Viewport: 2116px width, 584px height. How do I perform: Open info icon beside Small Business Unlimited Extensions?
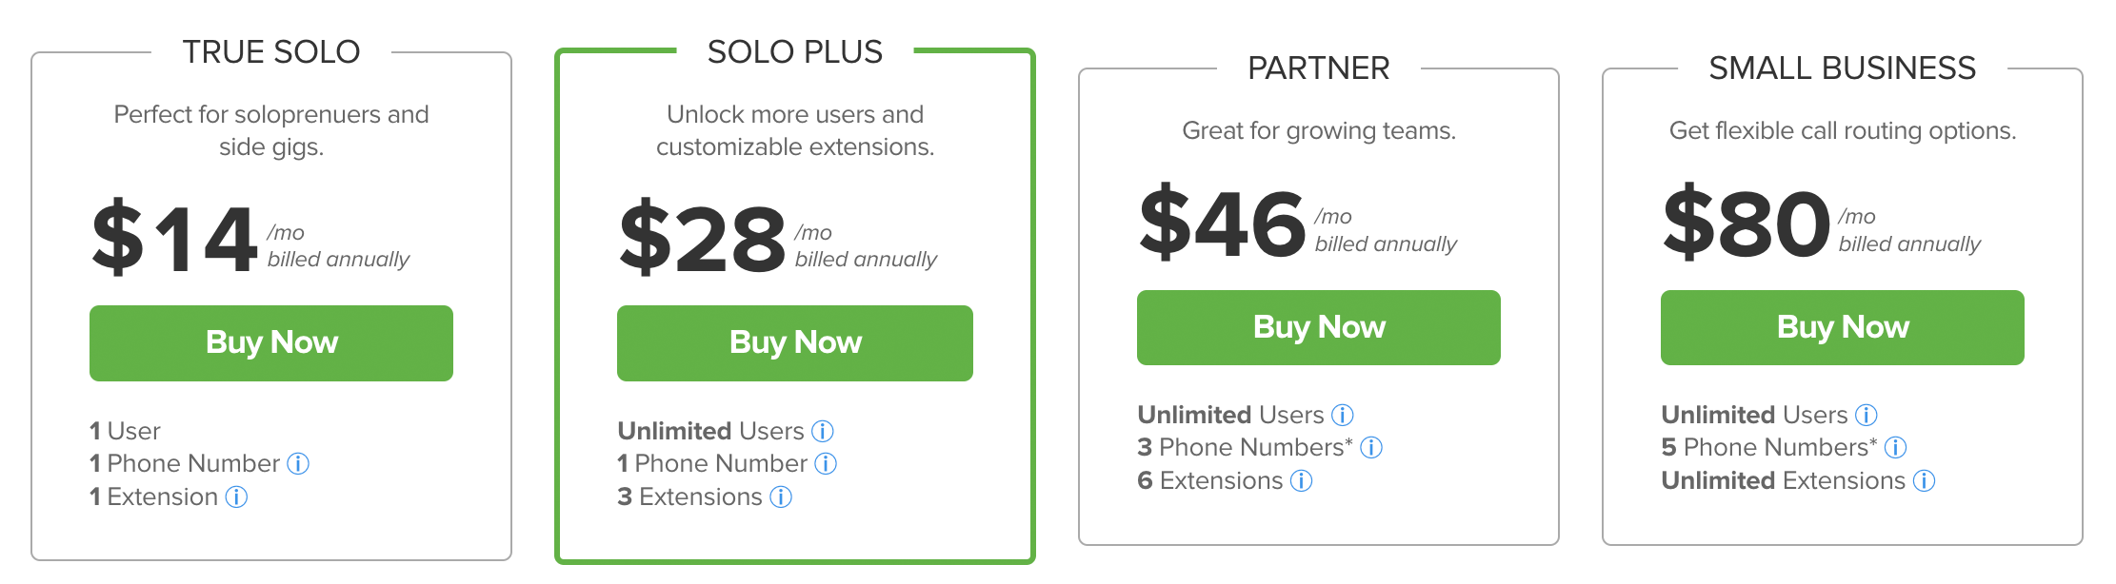pos(1925,481)
